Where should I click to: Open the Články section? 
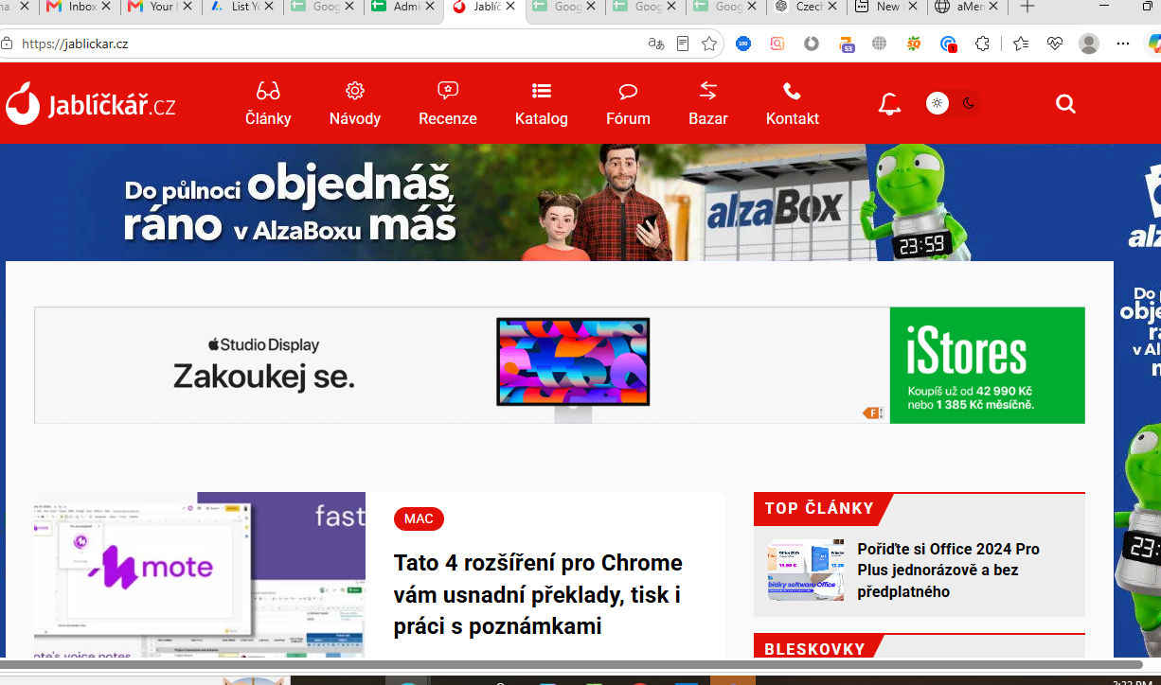pos(268,103)
